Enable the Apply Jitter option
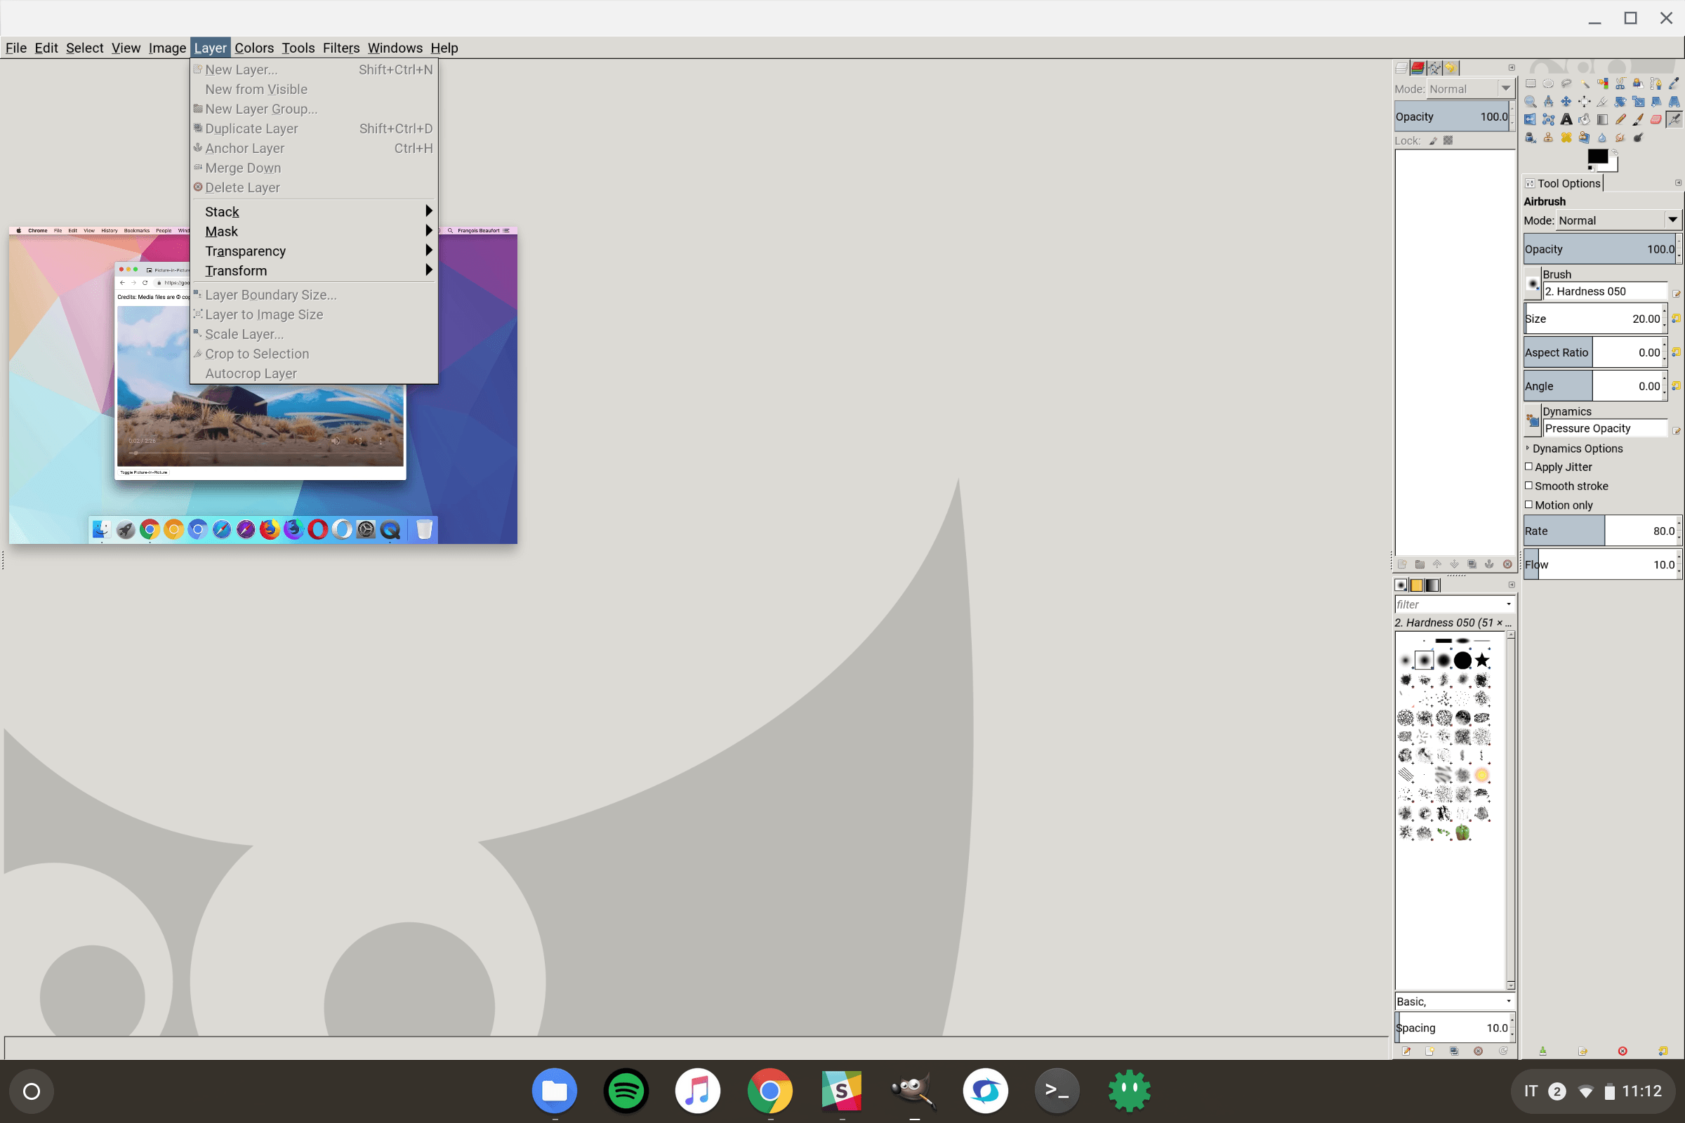Screen dimensions: 1685x1123 (1531, 466)
